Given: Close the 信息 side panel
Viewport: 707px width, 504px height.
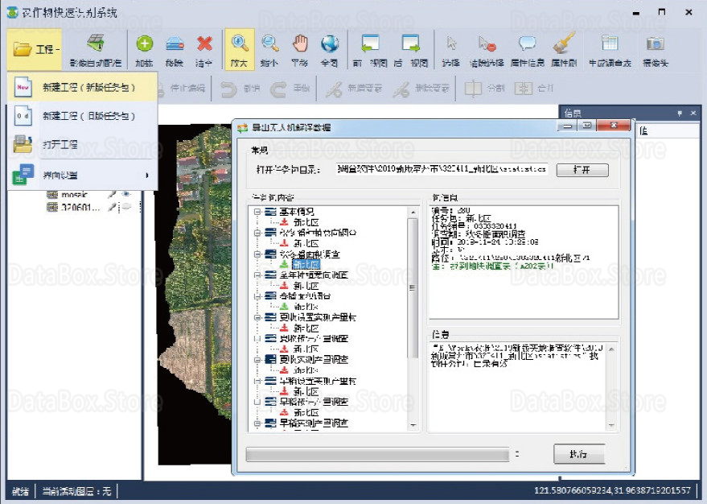Looking at the screenshot, I should (x=693, y=114).
